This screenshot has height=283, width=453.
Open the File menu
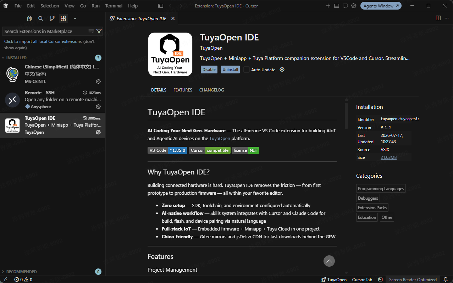coord(18,6)
